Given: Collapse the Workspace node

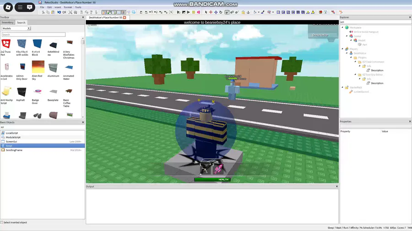Looking at the screenshot, I should (342, 27).
